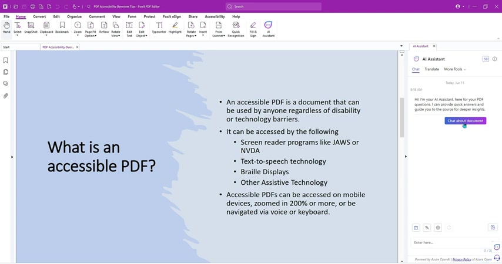Select the Edit Text tool

[129, 29]
